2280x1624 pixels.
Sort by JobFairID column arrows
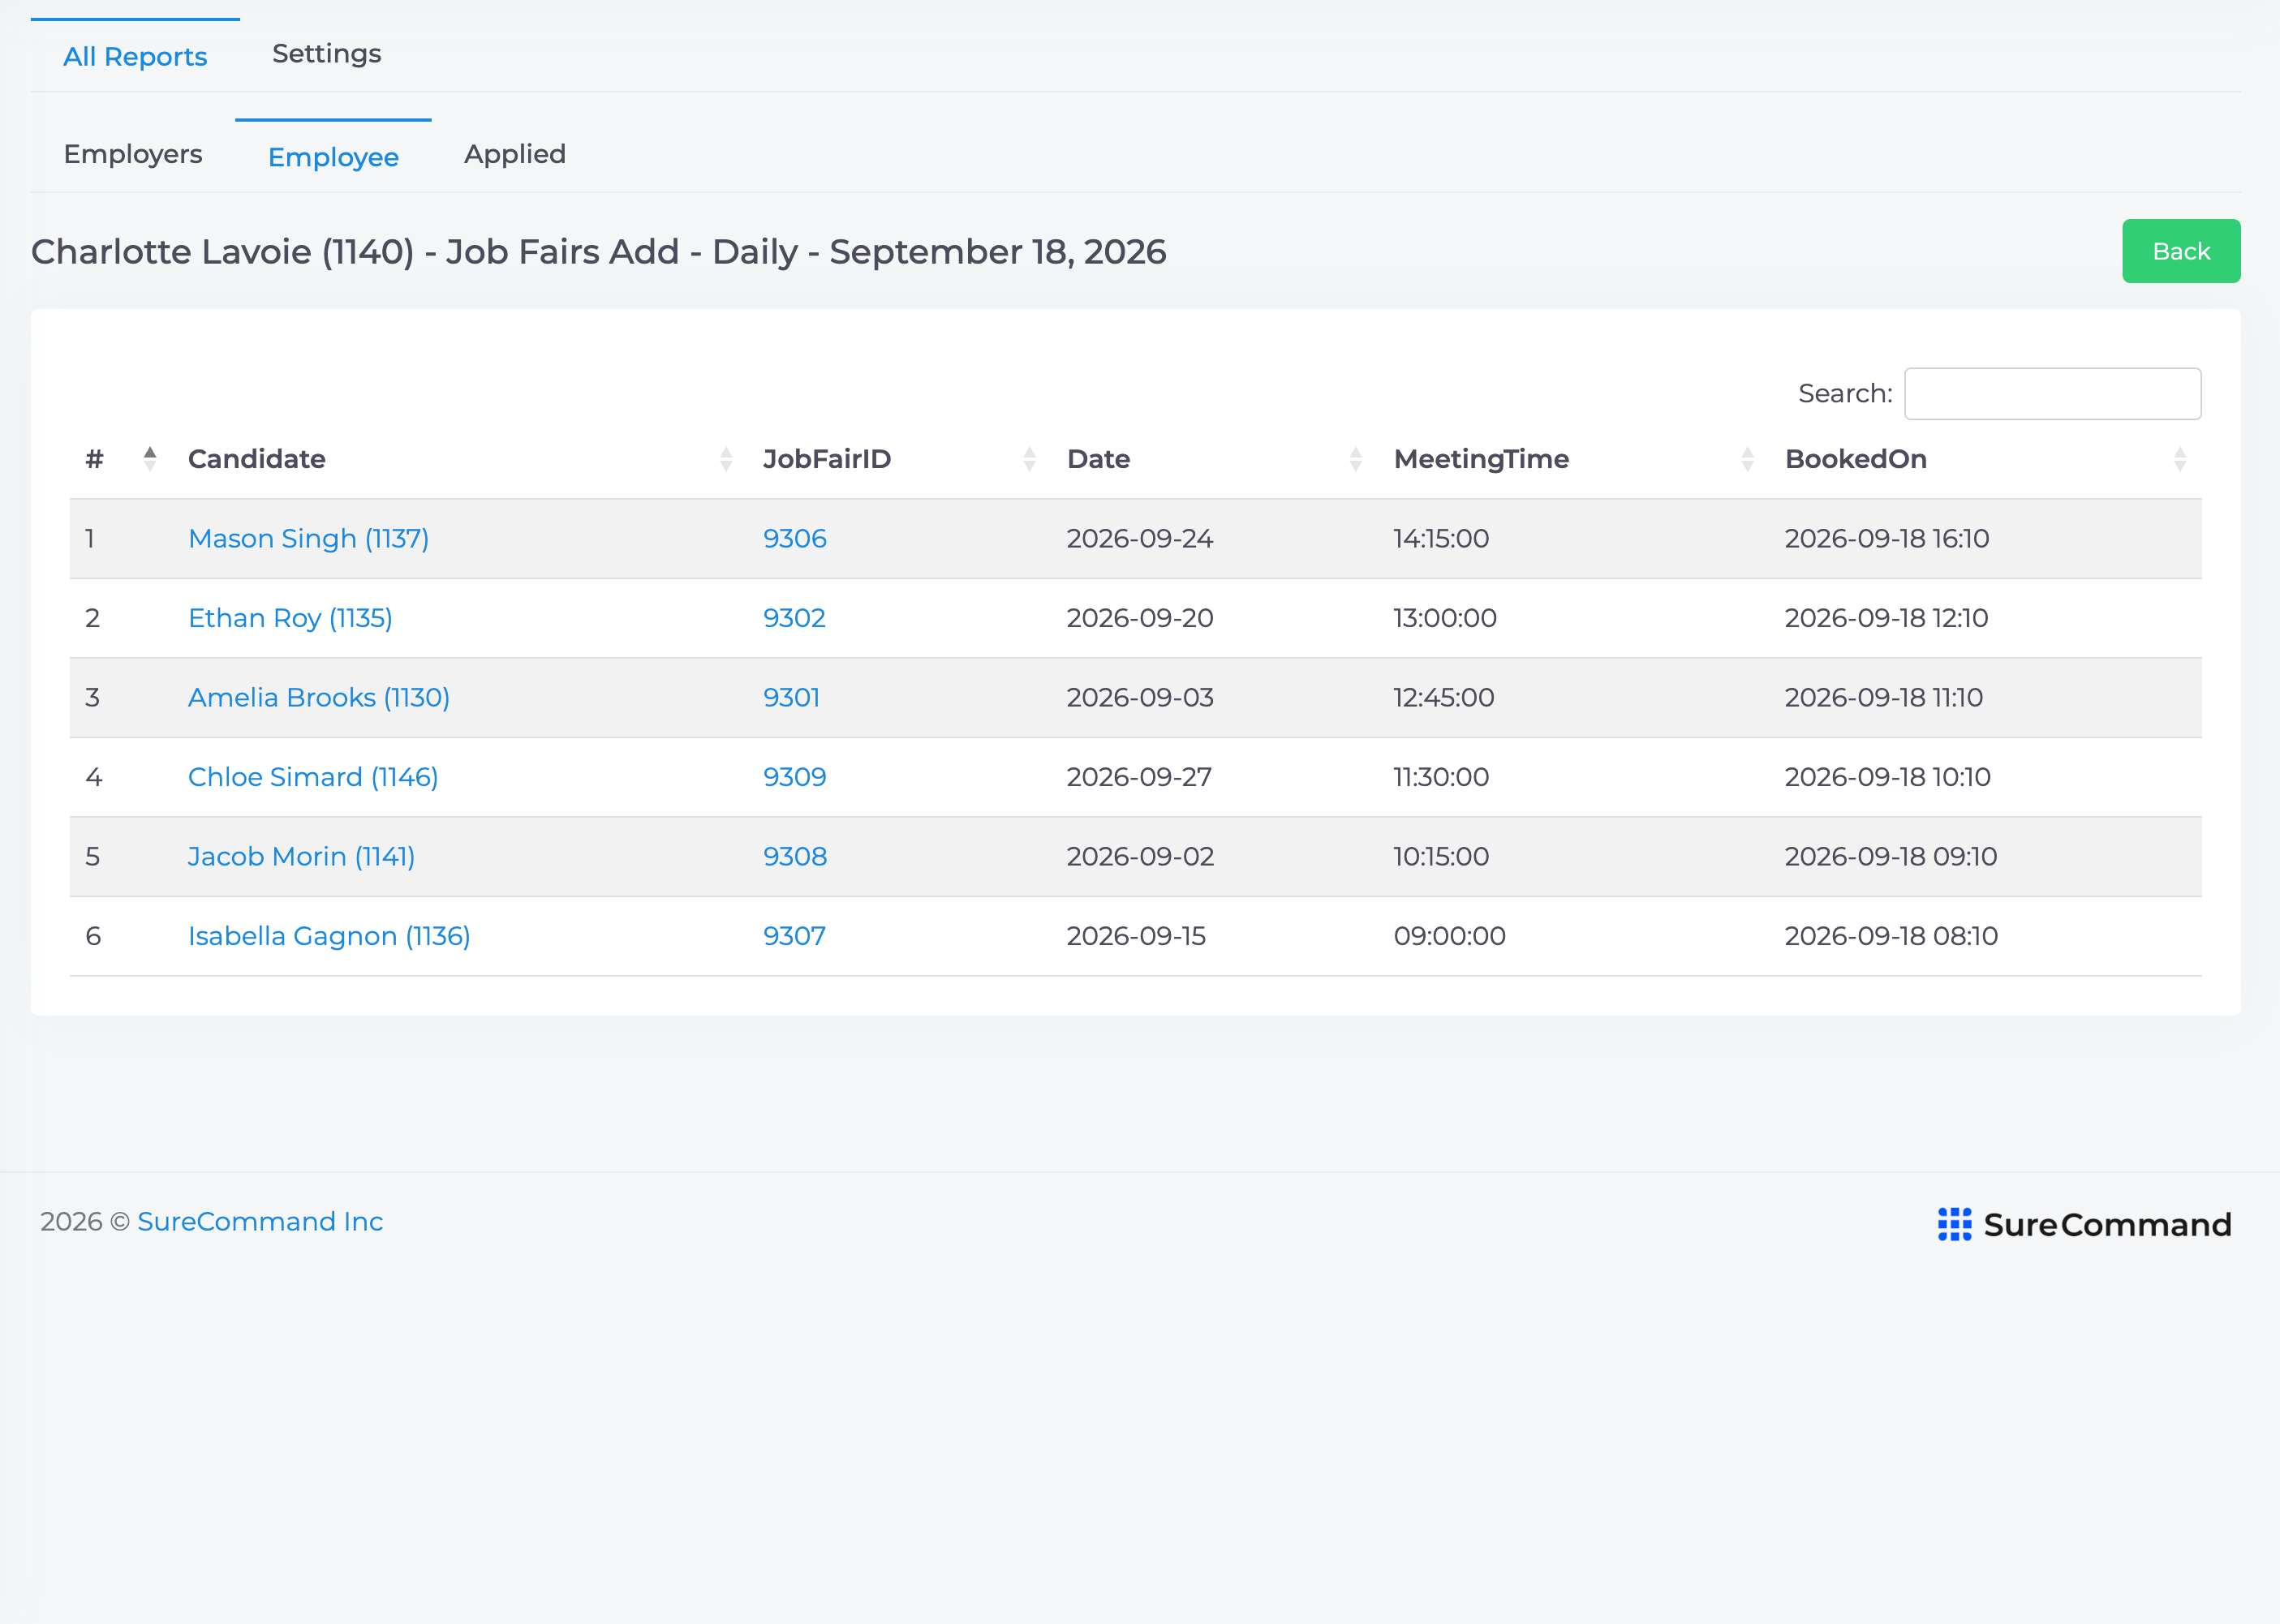tap(1029, 459)
